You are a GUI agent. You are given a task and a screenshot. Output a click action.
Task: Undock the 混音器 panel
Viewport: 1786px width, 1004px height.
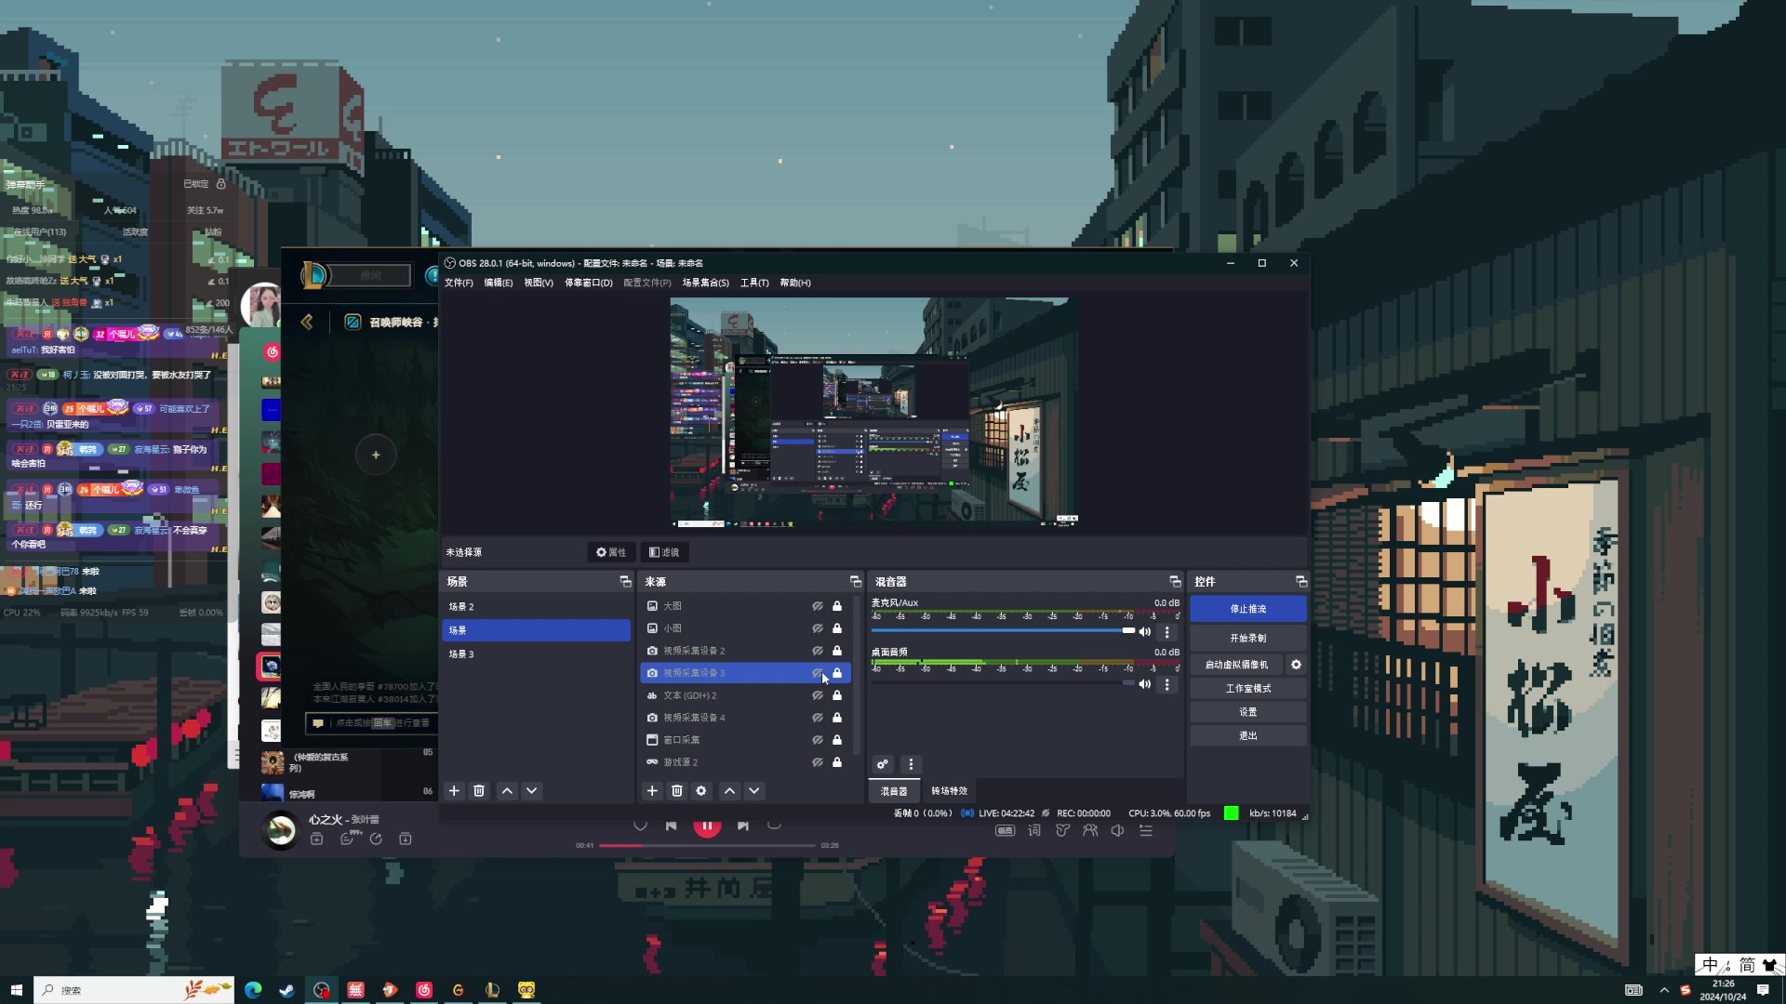[x=1175, y=582]
